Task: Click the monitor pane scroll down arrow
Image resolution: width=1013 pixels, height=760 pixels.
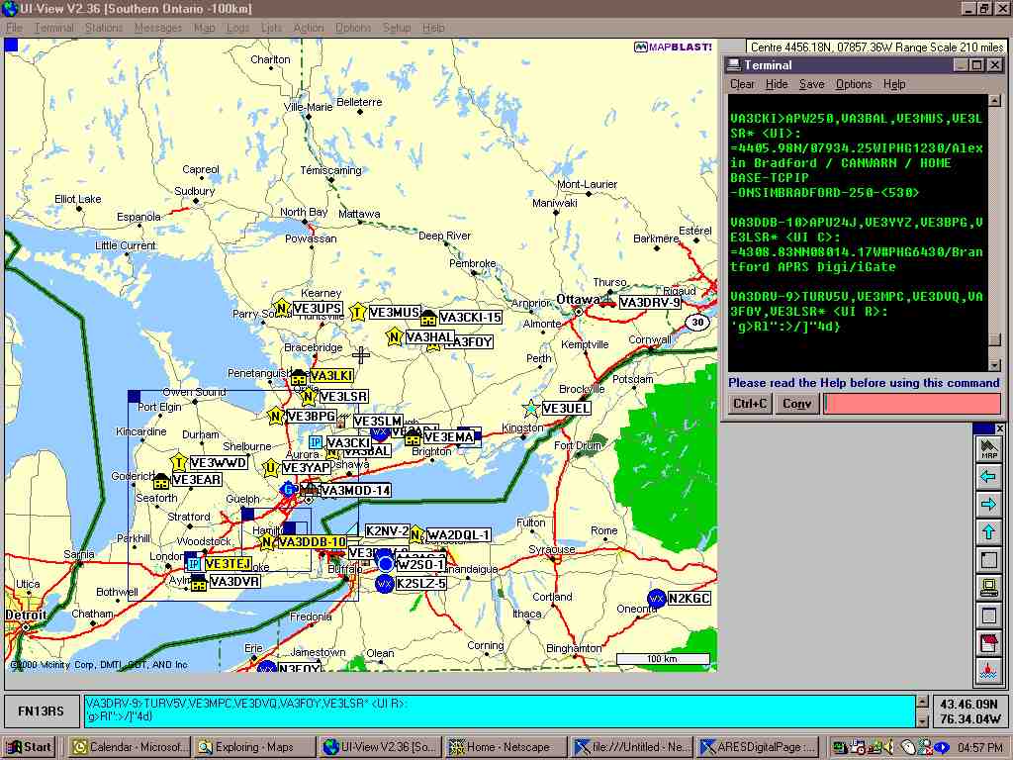Action: (x=922, y=720)
